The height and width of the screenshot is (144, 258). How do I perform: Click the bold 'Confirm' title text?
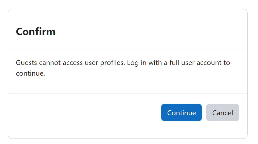click(x=36, y=32)
